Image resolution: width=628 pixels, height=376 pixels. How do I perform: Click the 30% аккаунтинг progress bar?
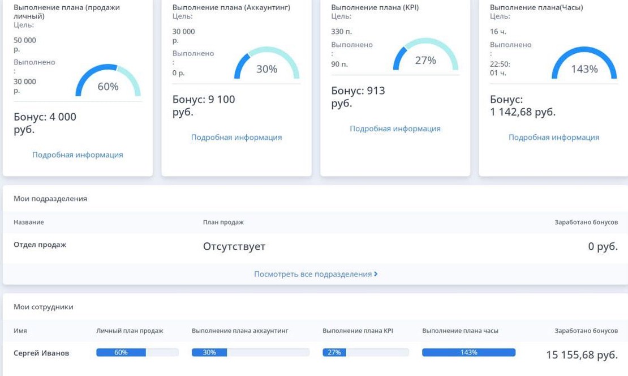pyautogui.click(x=250, y=352)
